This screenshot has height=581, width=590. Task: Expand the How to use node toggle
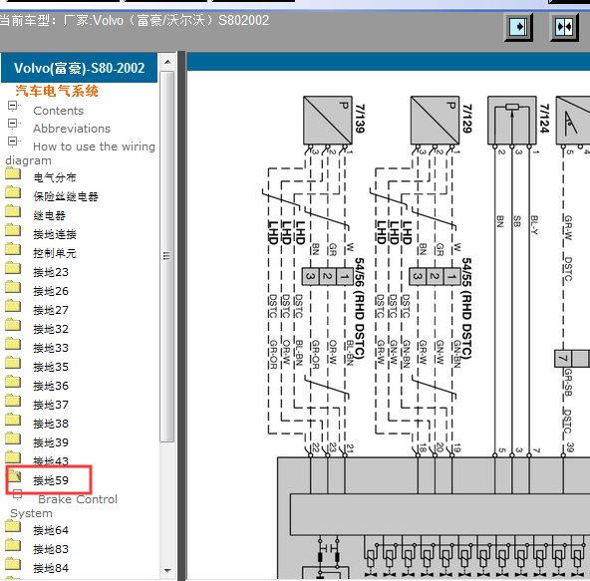tap(12, 142)
